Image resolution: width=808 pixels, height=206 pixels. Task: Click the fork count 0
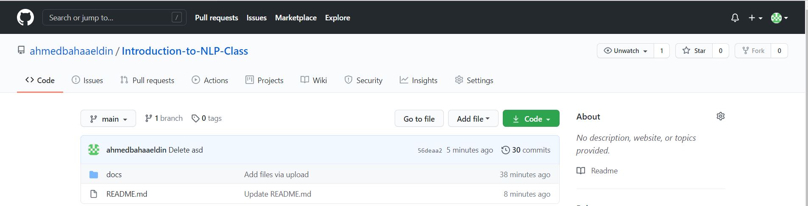click(779, 50)
